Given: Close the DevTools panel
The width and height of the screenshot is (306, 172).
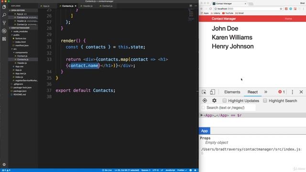Looking at the screenshot, I should point(301,92).
